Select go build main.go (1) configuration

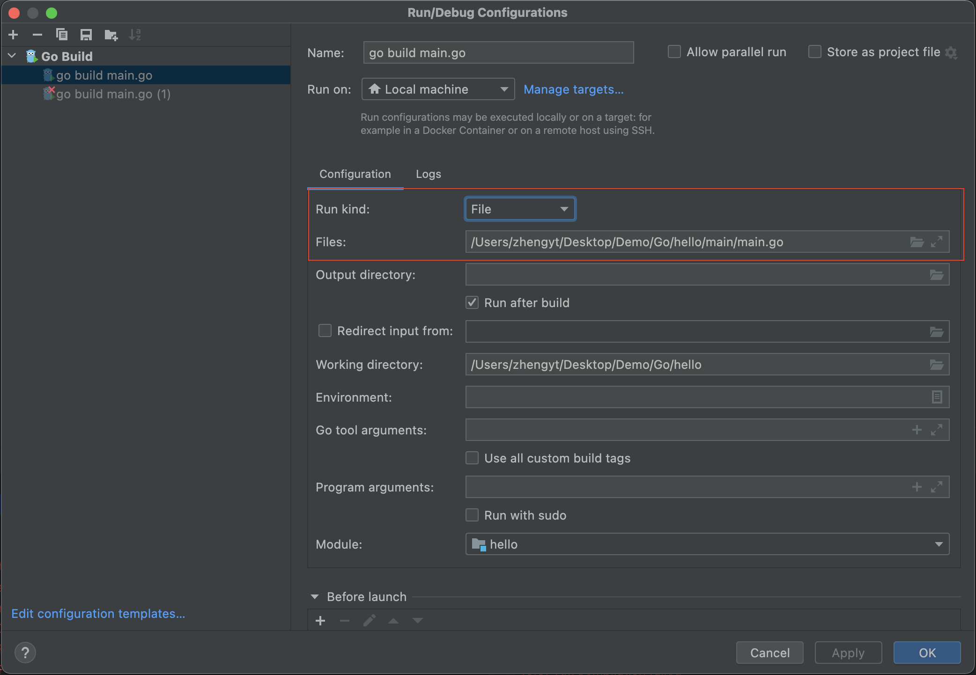tap(113, 94)
